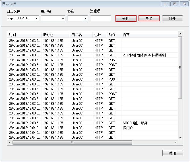Select the row containing 微门户
Image resolution: width=190 pixels, height=162 pixels.
point(92,128)
